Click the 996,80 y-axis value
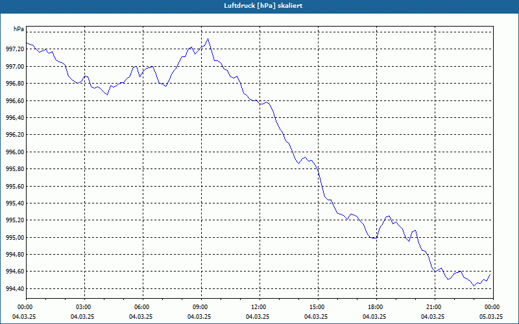Screen dimensions: 519x324 pyautogui.click(x=15, y=84)
